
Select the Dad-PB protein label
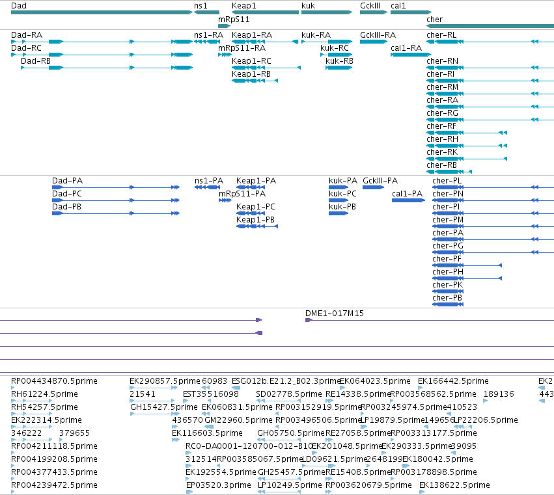67,207
